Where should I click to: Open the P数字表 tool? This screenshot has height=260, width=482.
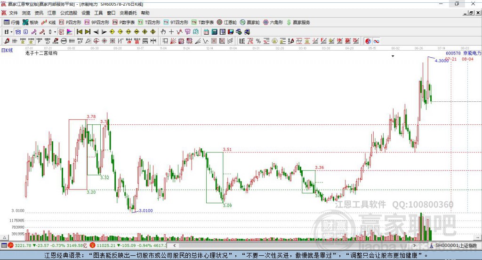click(124, 23)
